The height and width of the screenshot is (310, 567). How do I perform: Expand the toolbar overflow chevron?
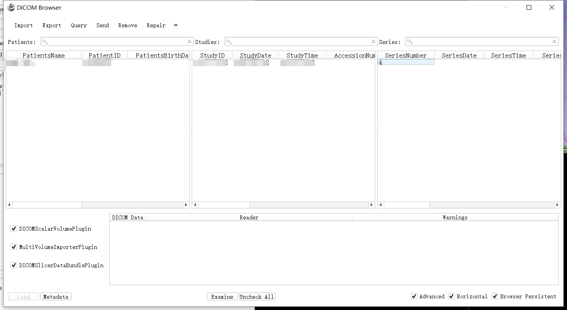176,25
